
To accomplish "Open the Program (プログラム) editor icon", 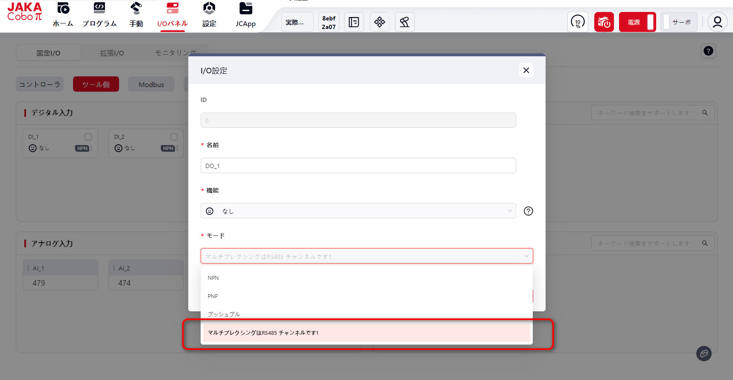I will pos(99,9).
